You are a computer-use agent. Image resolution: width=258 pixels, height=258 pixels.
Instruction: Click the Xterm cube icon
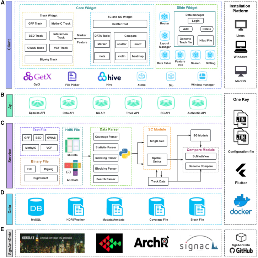(x=141, y=76)
